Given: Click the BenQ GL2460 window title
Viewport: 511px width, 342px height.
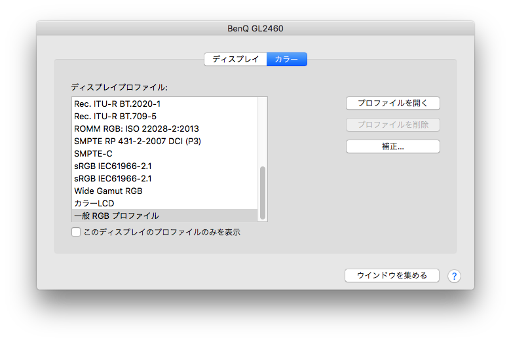Looking at the screenshot, I should 255,28.
